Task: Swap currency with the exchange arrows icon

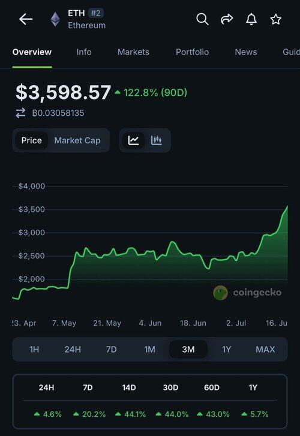Action: coord(20,113)
